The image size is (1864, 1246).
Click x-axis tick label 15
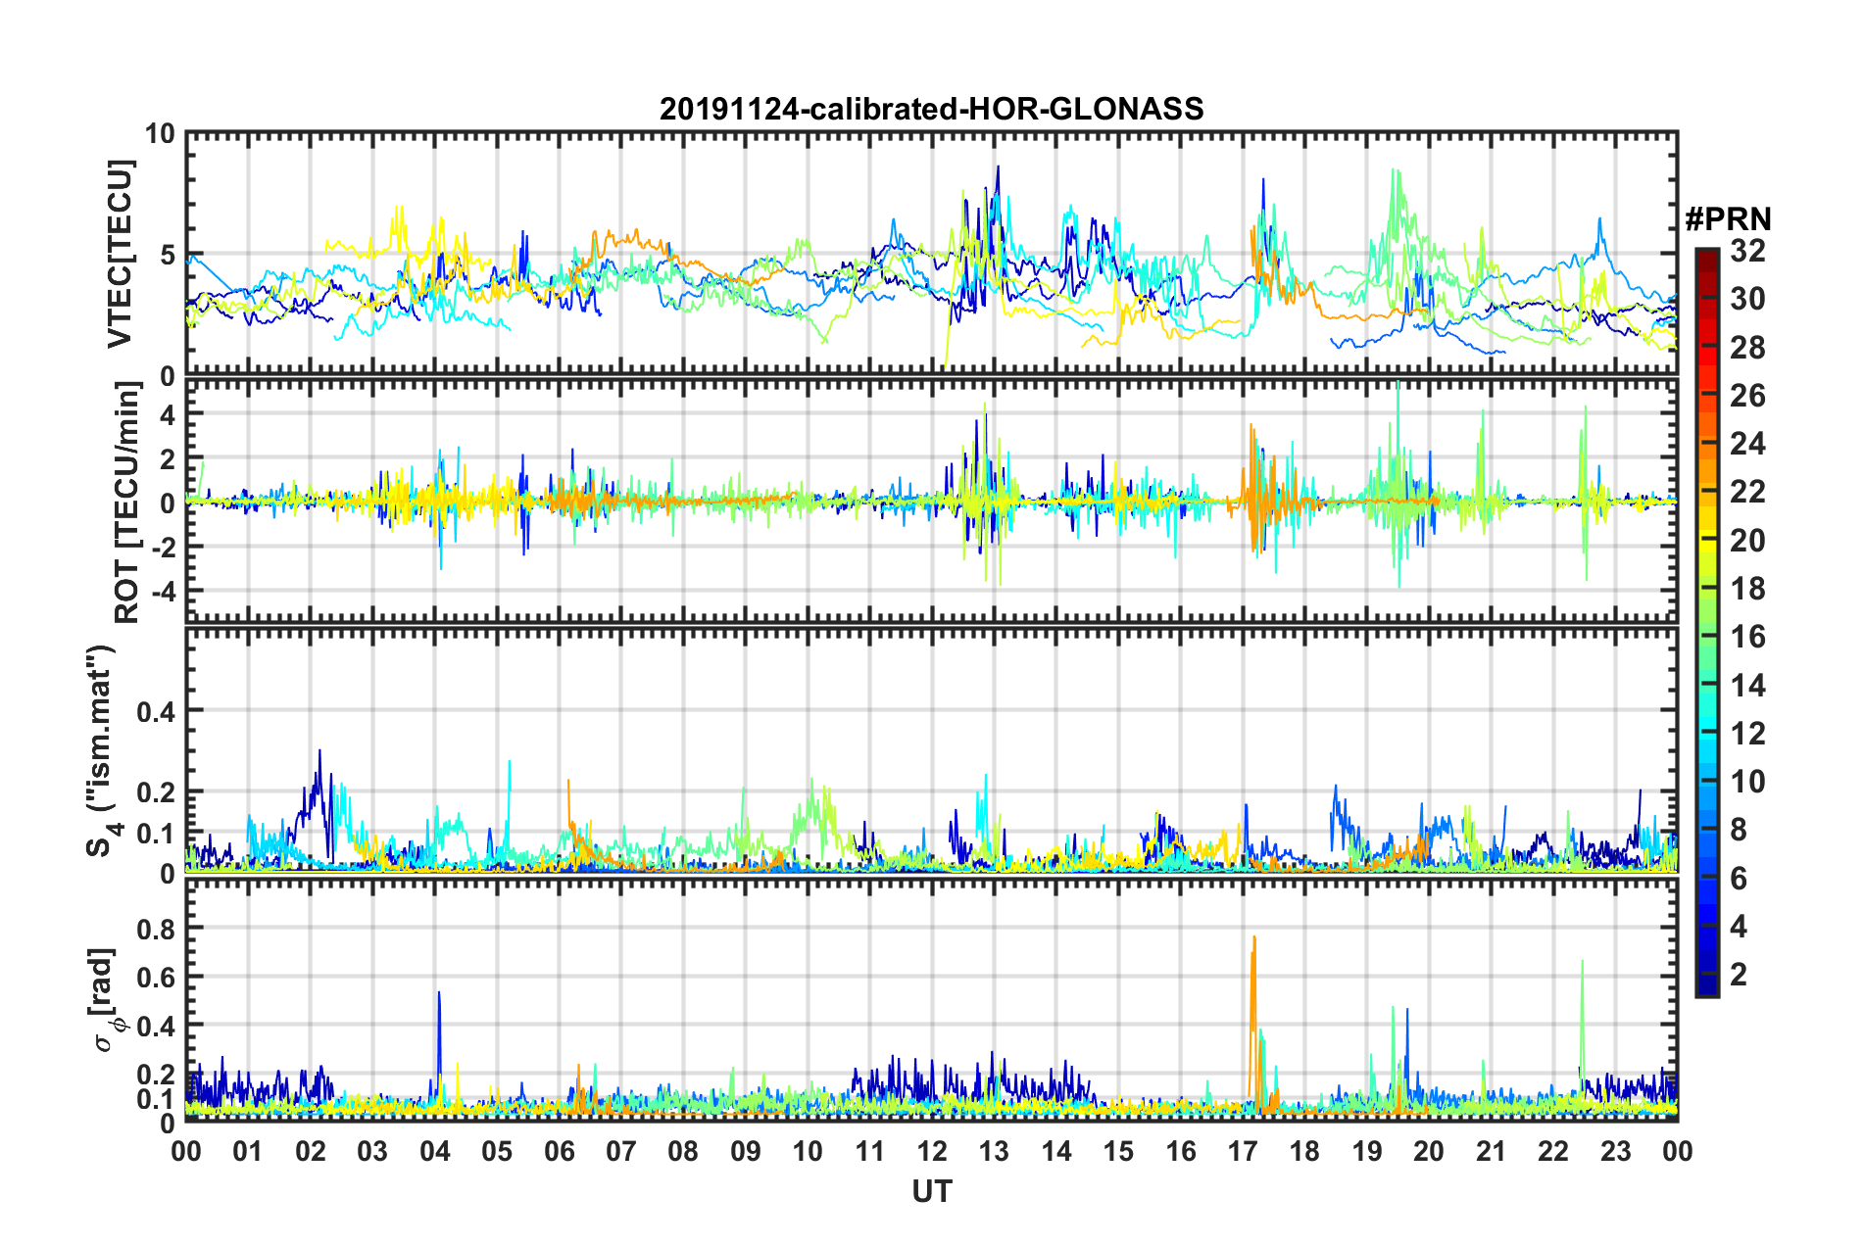tap(1118, 1151)
